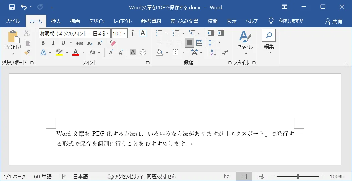Click the Shading paint bucket icon
This screenshot has height=181, width=352.
coord(159,52)
